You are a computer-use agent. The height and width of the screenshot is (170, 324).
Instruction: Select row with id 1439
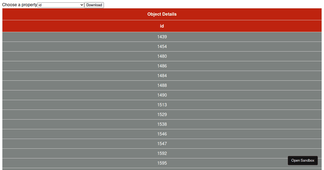click(x=162, y=37)
